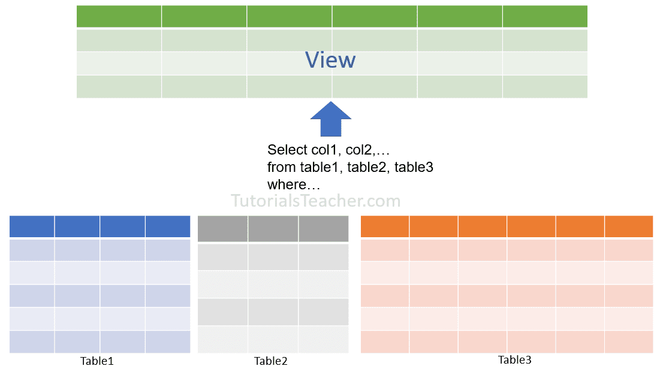Click the "Select col1, col2,…" line

[x=328, y=150]
